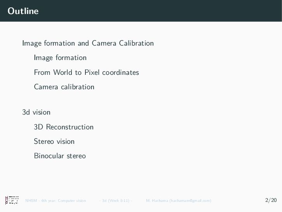Open 'From World to Pixel coordinates' entry
This screenshot has width=282, height=212.
(x=86, y=72)
